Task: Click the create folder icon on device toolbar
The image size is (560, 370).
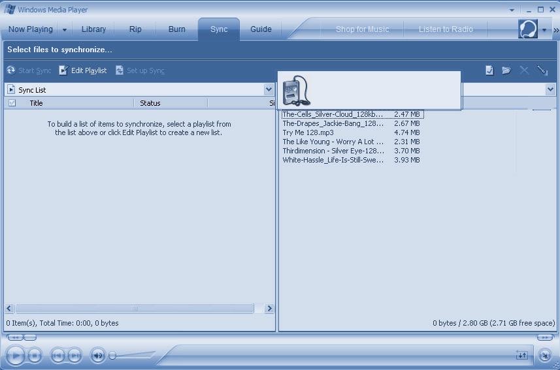Action: point(506,70)
